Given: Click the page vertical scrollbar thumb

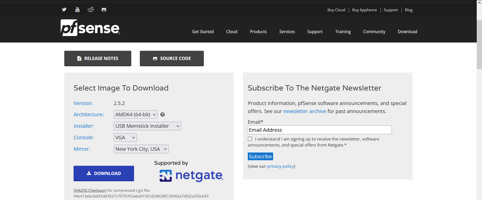Looking at the screenshot, I should click(x=479, y=44).
